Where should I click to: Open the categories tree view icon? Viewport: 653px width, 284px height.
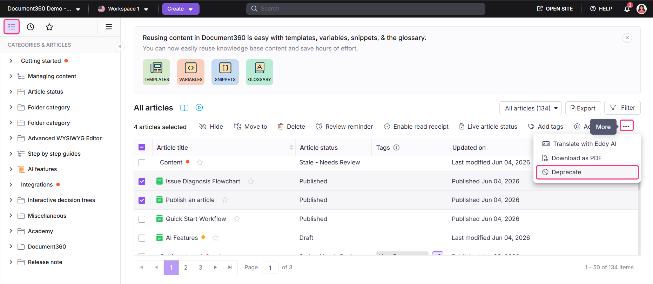click(x=12, y=27)
